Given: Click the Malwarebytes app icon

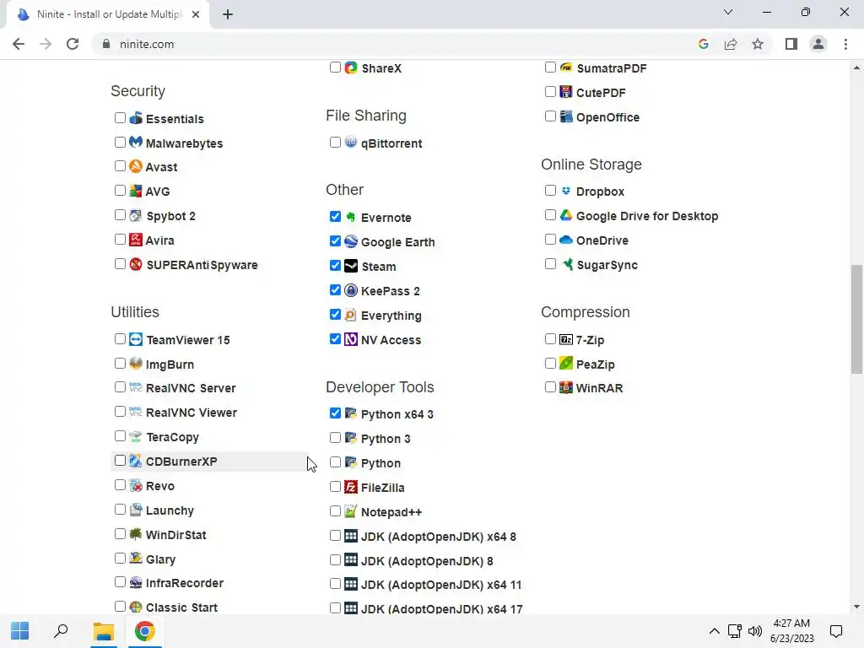Looking at the screenshot, I should pyautogui.click(x=136, y=142).
